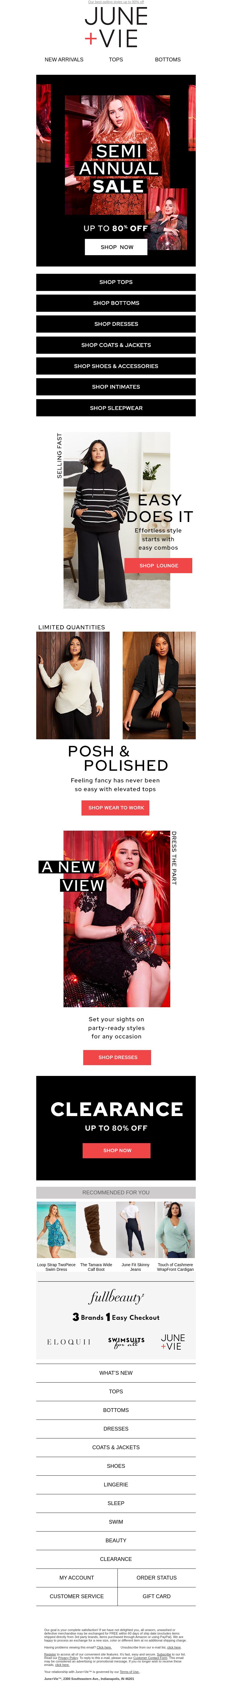Viewport: 232px width, 1684px height.
Task: Click the Eloquii brand logo
Action: [68, 1342]
